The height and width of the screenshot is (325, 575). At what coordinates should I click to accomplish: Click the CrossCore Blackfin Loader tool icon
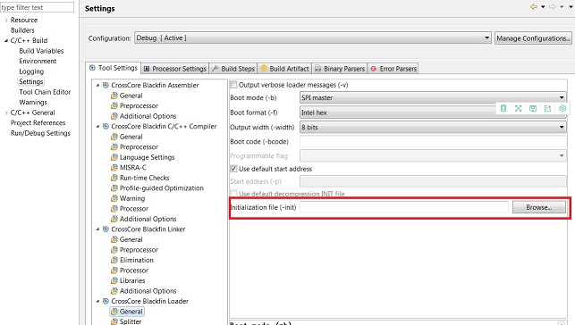point(106,301)
